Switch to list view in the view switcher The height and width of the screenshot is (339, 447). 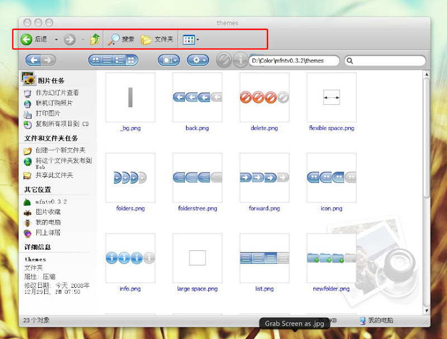click(107, 60)
